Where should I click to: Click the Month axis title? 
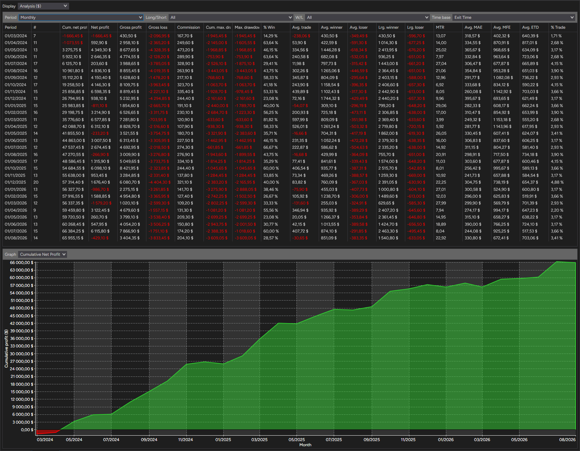(305, 445)
